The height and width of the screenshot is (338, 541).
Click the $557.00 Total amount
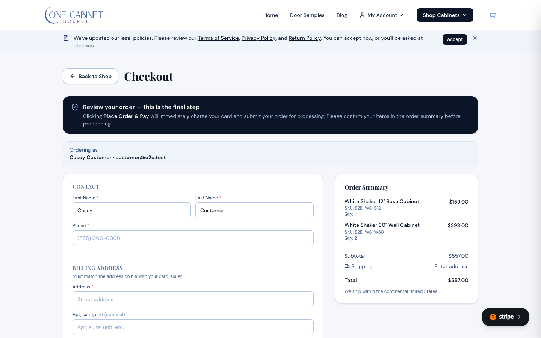click(458, 280)
